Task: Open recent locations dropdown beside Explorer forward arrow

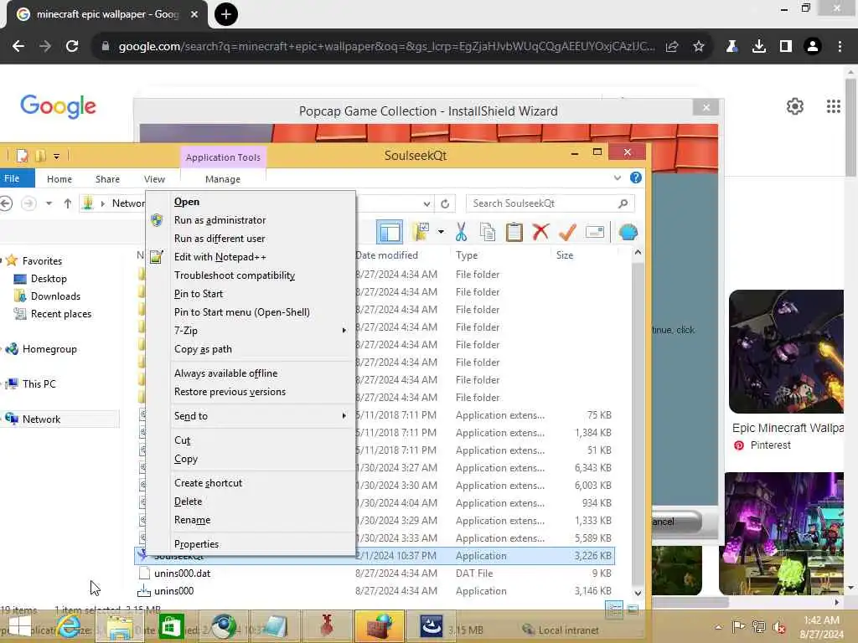Action: pyautogui.click(x=49, y=203)
